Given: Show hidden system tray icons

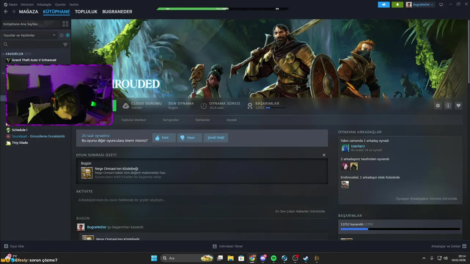Looking at the screenshot, I should (x=424, y=258).
